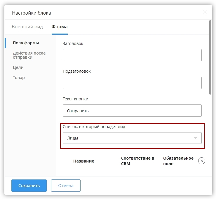This screenshot has width=216, height=199.
Task: Click the Список, в который попадет лид label
Action: click(x=94, y=127)
